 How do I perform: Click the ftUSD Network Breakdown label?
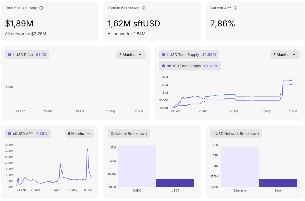pyautogui.click(x=236, y=134)
